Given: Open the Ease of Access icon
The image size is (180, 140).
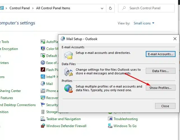Looking at the screenshot, I should click(43, 63).
